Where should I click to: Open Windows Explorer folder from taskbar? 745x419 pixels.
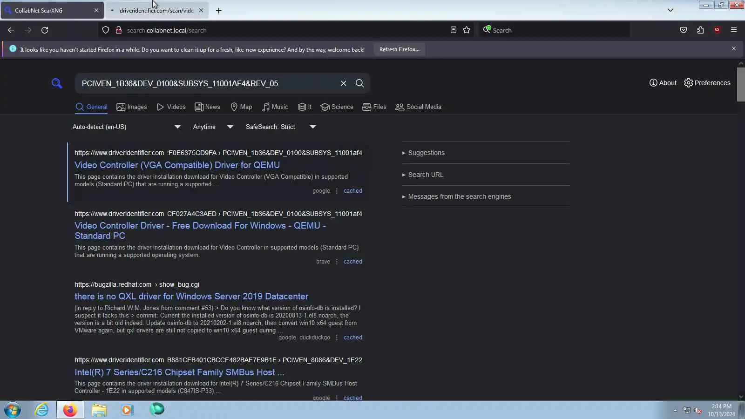pyautogui.click(x=99, y=410)
